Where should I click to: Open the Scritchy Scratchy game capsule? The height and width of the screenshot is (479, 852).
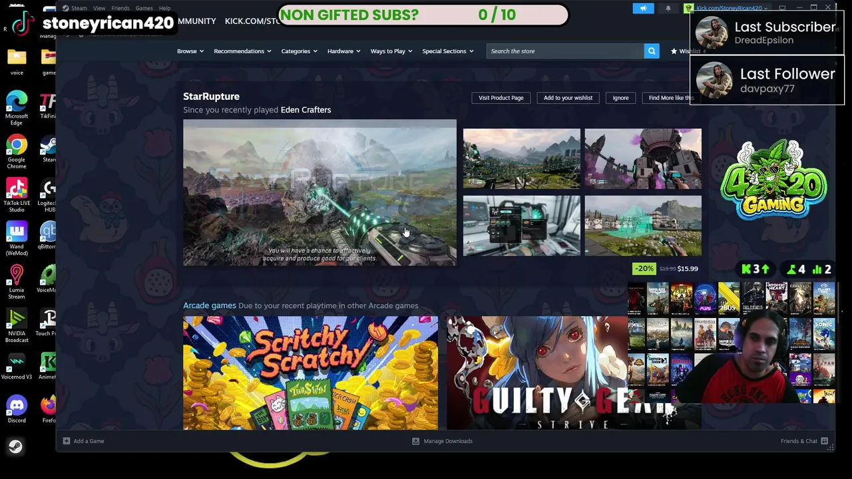[x=311, y=373]
